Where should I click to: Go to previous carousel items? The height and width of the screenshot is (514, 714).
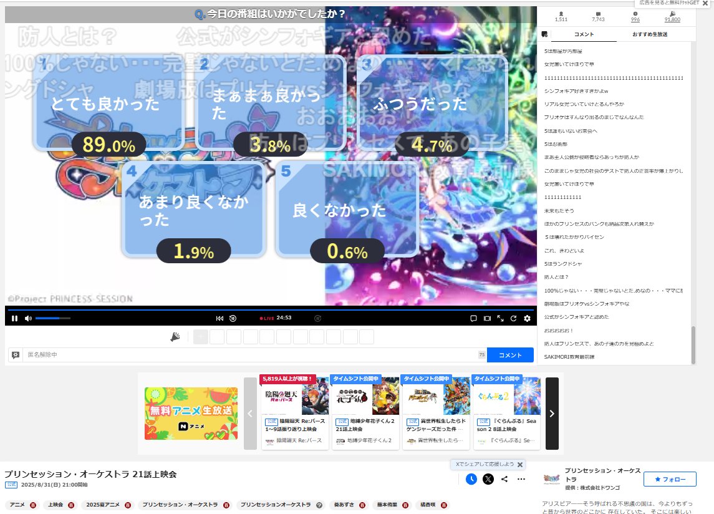pos(250,414)
